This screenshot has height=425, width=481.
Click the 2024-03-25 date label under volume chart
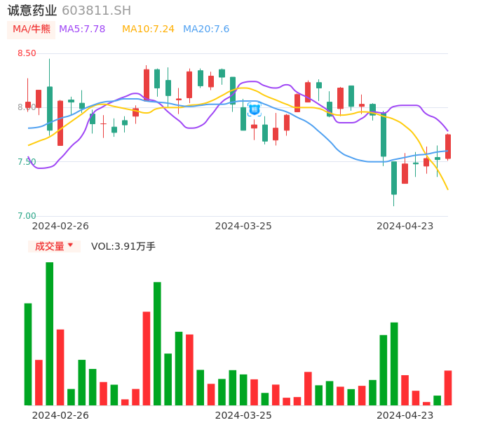[x=243, y=414]
